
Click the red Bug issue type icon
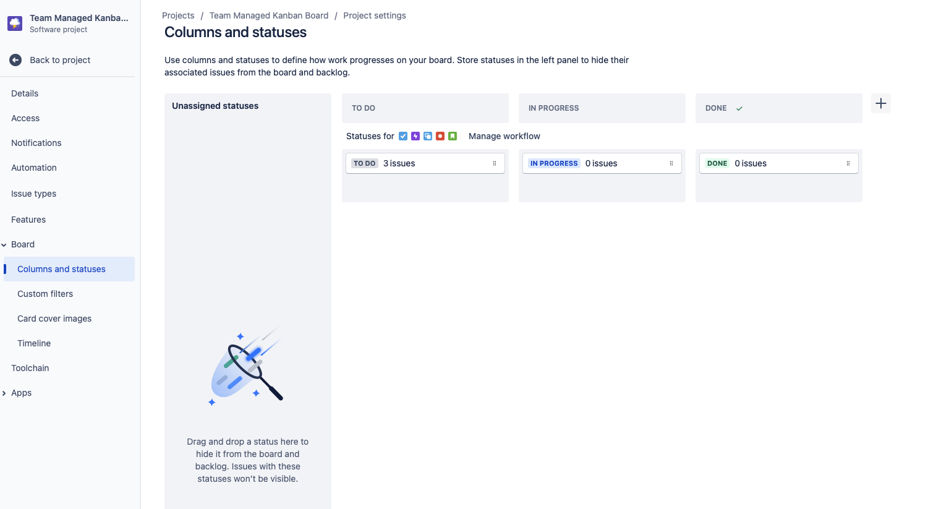(440, 136)
